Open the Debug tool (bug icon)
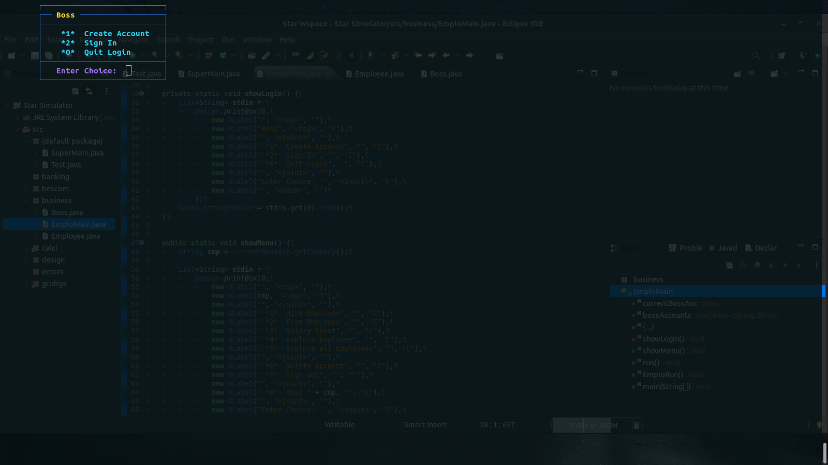 point(818,55)
